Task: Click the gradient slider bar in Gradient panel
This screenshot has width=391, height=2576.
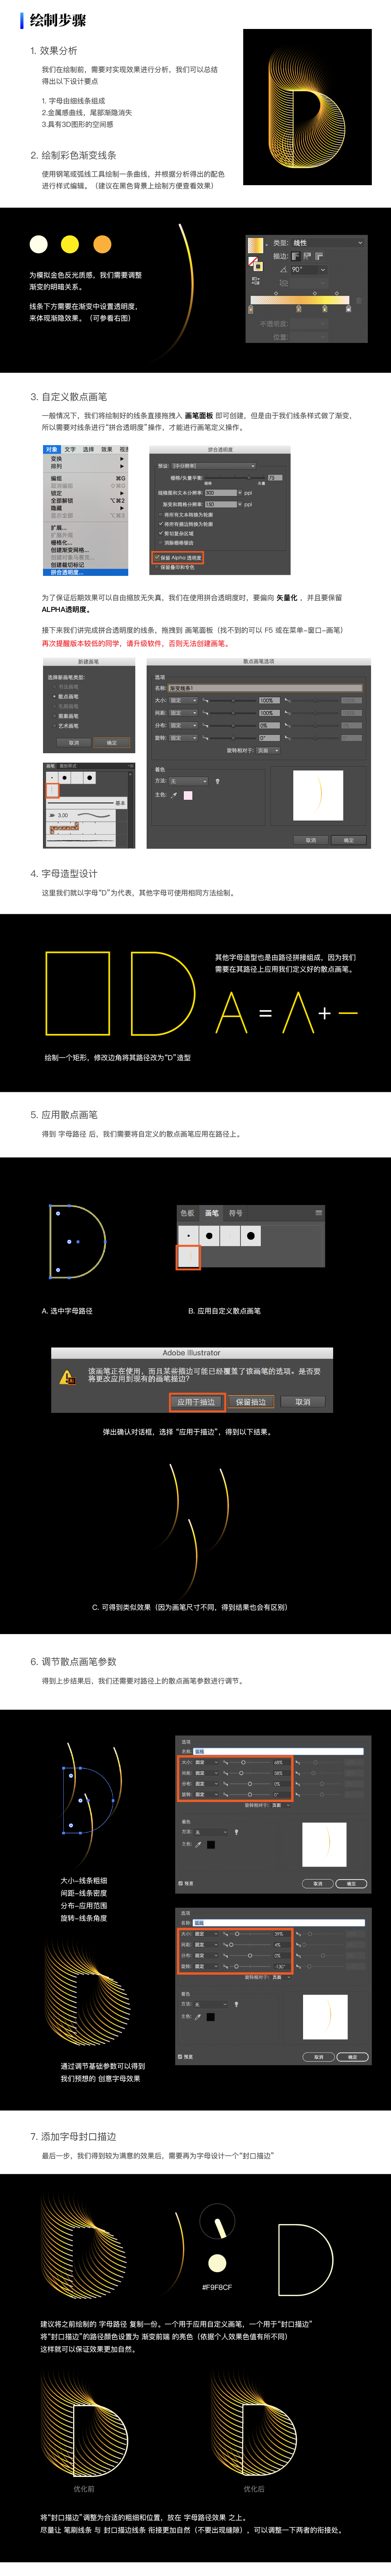Action: click(300, 300)
